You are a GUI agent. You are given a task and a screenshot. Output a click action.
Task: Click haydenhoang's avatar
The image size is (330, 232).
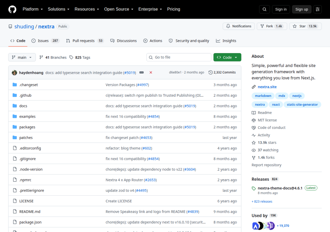pos(14,72)
